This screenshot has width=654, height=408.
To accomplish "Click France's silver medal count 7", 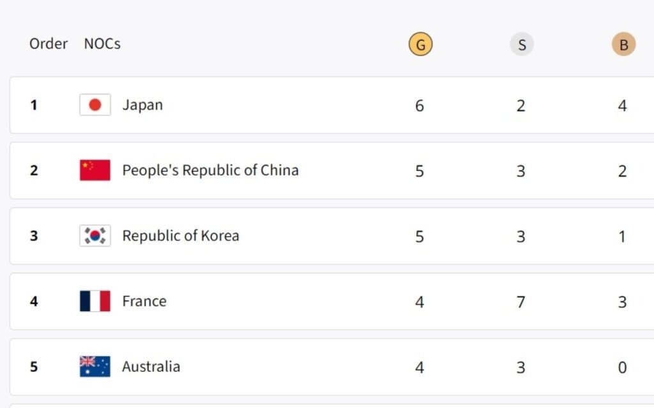I will pyautogui.click(x=521, y=302).
